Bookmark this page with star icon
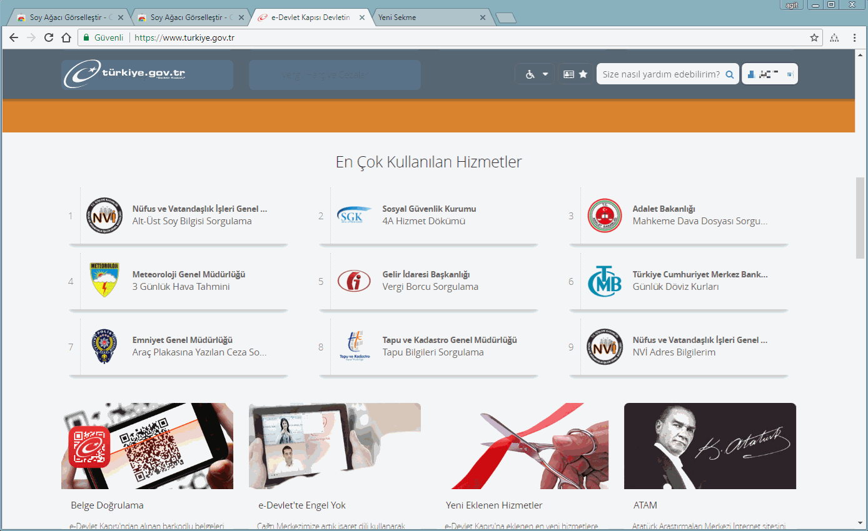The width and height of the screenshot is (868, 531). tap(814, 37)
